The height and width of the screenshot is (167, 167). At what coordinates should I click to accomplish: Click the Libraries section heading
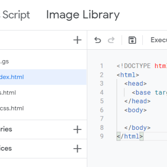[6, 129]
